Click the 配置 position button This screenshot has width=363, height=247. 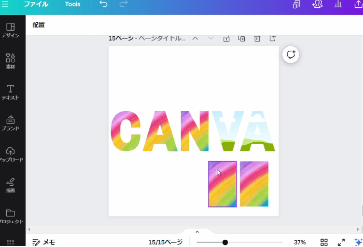click(x=39, y=25)
